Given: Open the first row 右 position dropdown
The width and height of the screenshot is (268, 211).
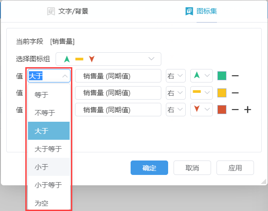Looking at the screenshot, I should pyautogui.click(x=175, y=76).
